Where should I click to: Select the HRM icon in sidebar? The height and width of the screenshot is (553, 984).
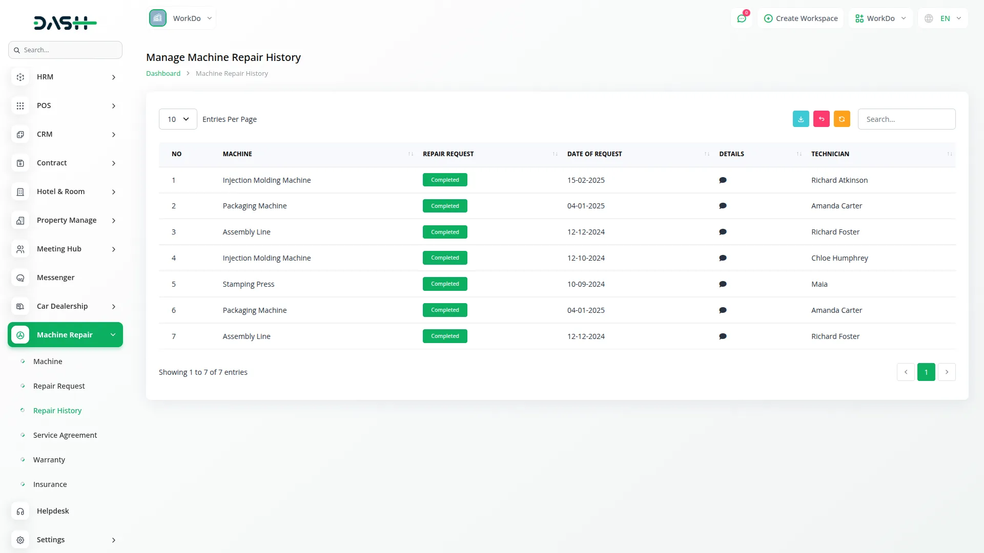[x=20, y=77]
